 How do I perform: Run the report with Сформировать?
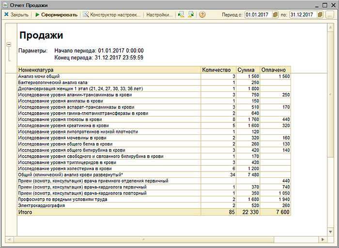click(56, 15)
